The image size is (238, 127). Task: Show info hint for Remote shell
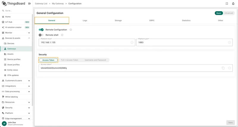tap(62, 35)
